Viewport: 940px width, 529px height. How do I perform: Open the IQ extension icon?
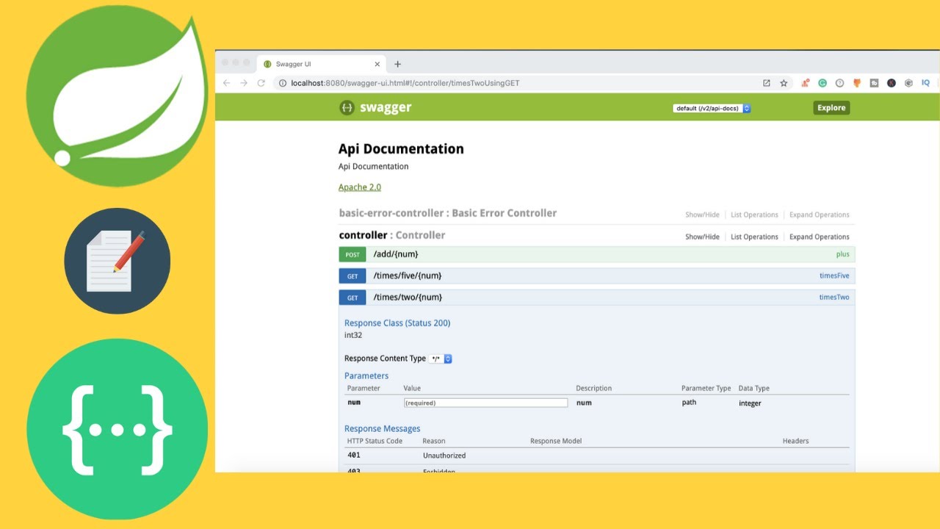926,83
